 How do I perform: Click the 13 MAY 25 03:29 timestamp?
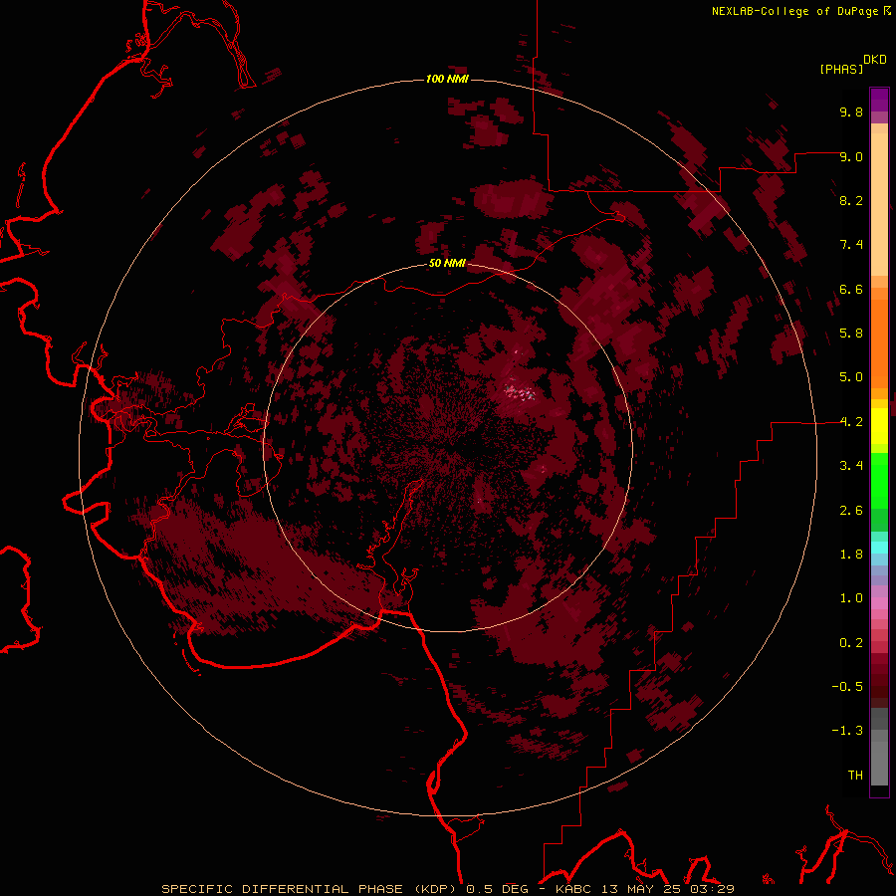(667, 889)
